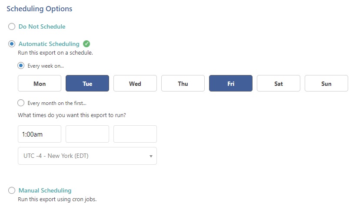Click the Manual Scheduling label link
The height and width of the screenshot is (209, 359).
[45, 190]
